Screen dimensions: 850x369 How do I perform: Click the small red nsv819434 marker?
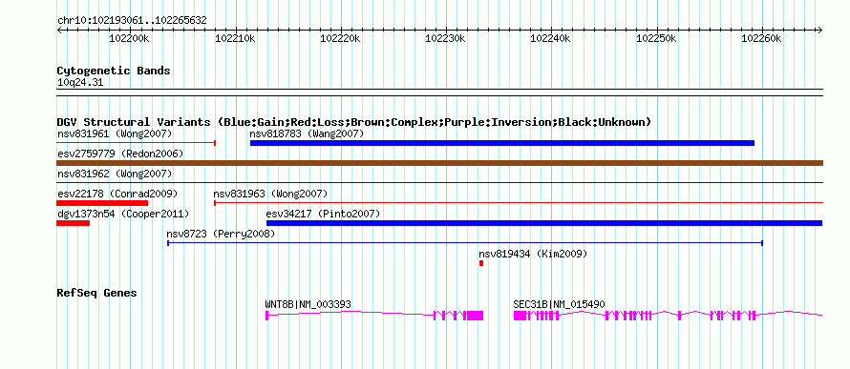tap(480, 263)
